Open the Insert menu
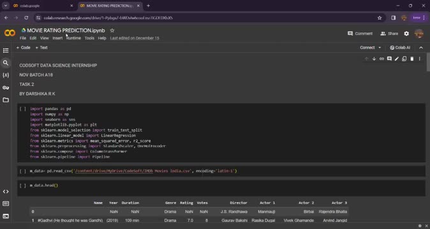 57,38
